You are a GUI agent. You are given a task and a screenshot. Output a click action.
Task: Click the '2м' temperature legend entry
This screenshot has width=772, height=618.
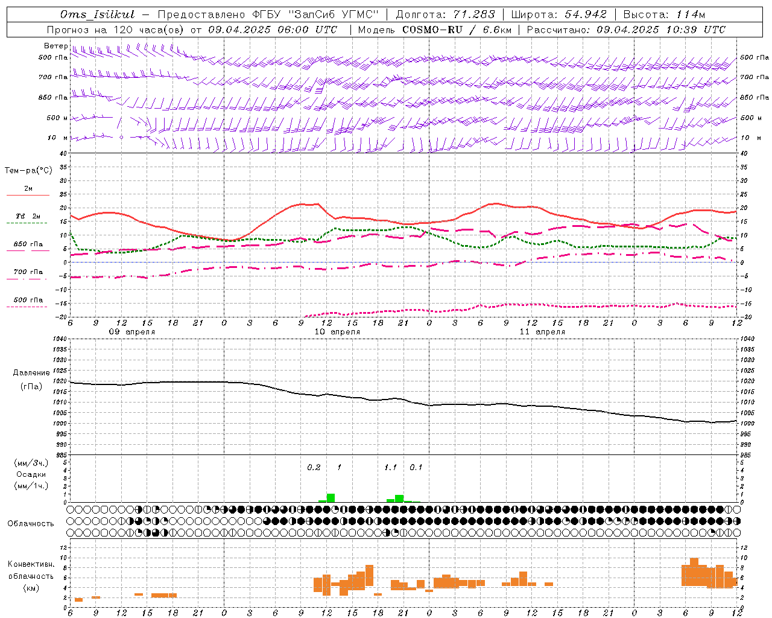(28, 189)
